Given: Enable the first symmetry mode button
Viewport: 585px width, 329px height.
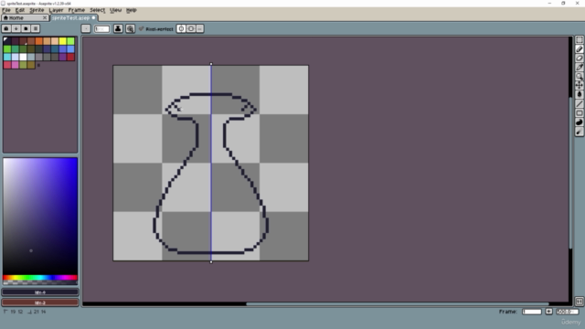Looking at the screenshot, I should pos(181,28).
